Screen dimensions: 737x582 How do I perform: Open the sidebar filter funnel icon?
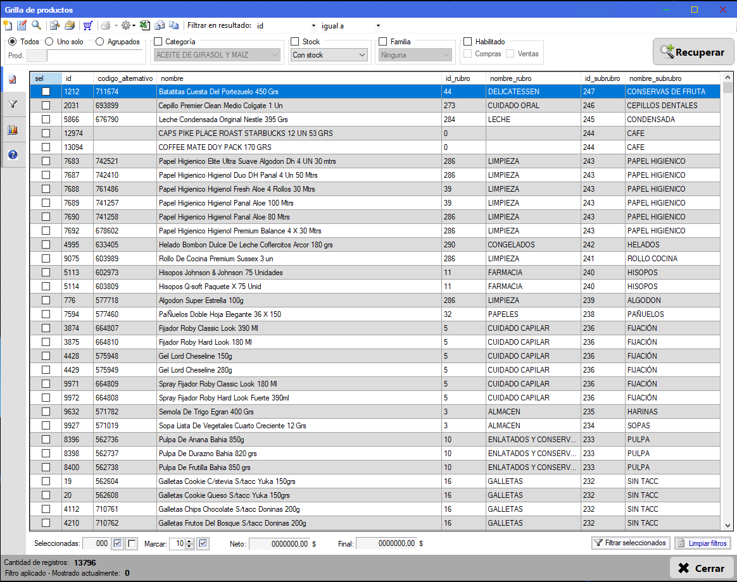coord(13,104)
